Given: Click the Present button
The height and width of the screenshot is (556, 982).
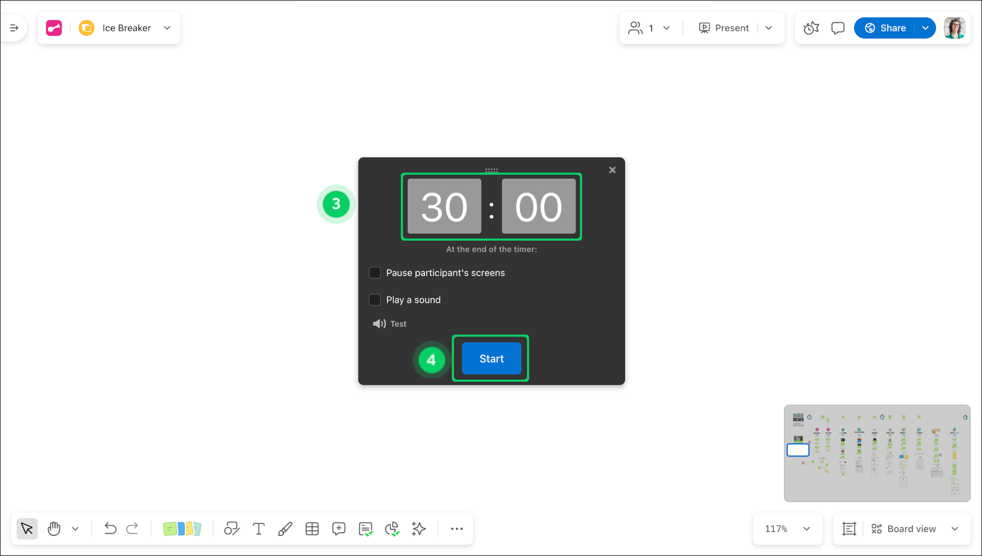Looking at the screenshot, I should tap(724, 28).
